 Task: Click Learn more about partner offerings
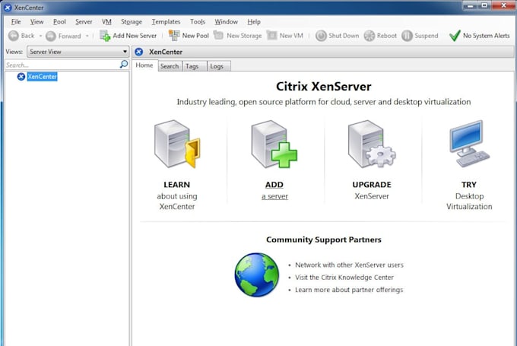(349, 290)
